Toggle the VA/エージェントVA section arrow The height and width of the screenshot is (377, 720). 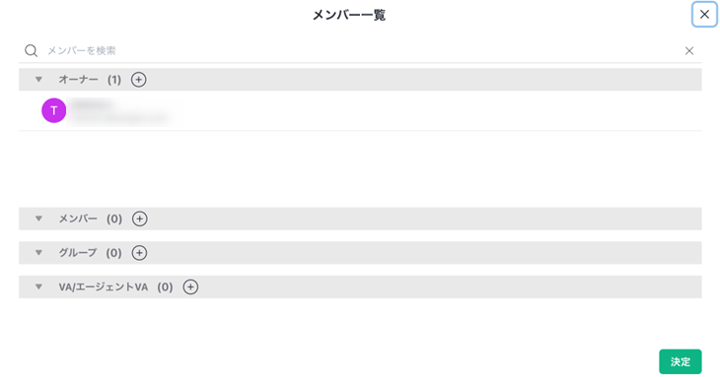39,287
